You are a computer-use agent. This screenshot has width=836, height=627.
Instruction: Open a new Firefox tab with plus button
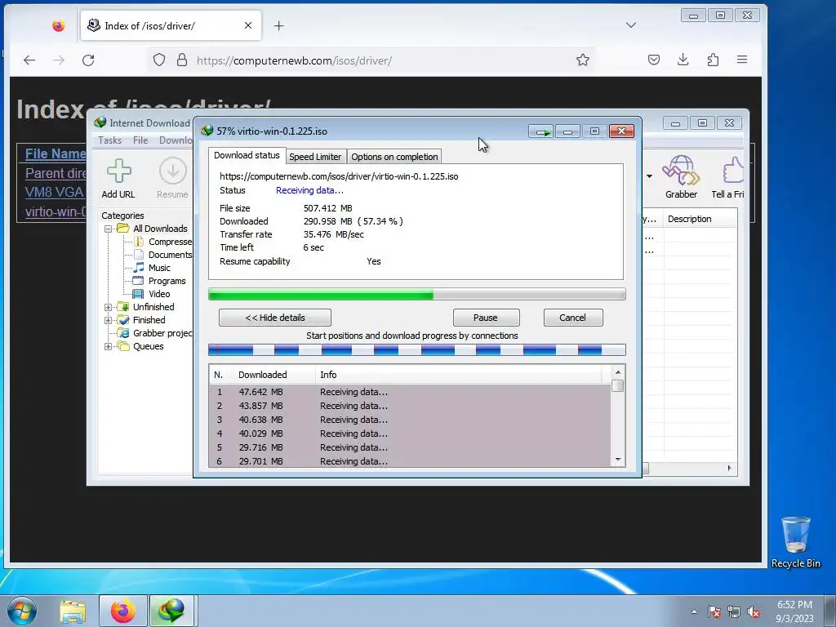click(x=279, y=25)
